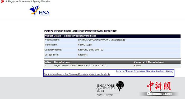
Task: Click the red Chinanews watermark logo
Action: tap(159, 86)
